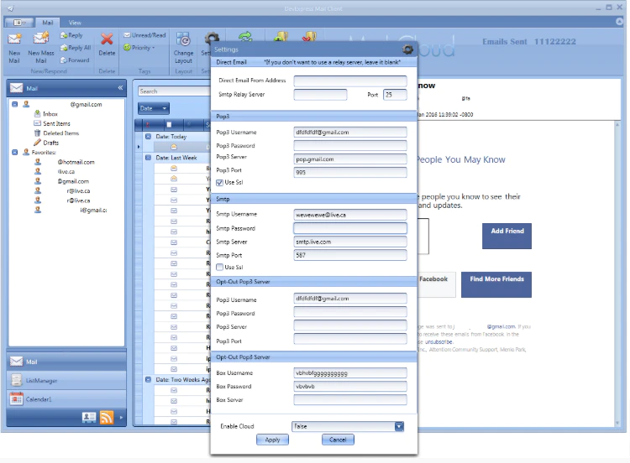Click the Change Layout icon

(183, 39)
